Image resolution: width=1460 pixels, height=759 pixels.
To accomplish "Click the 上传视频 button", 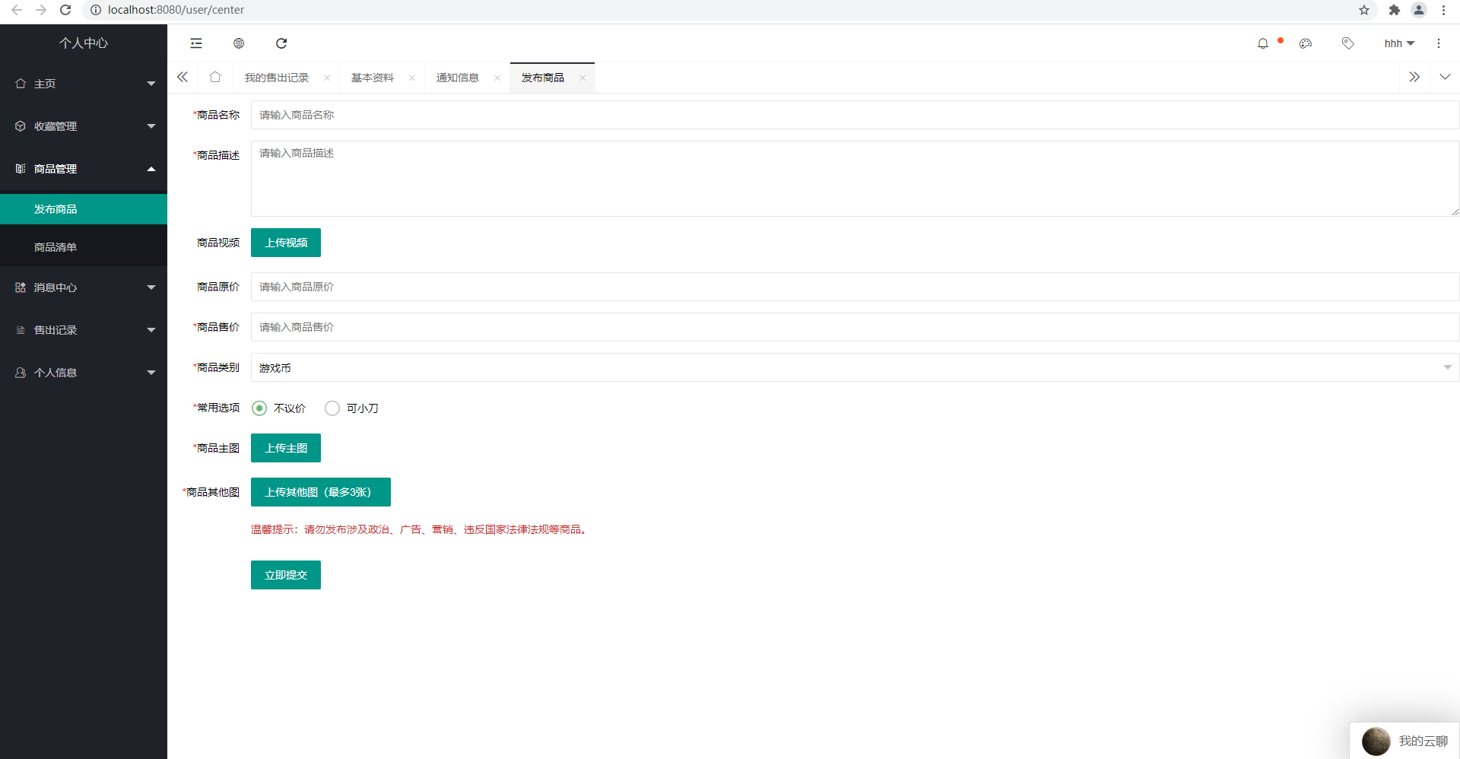I will [x=286, y=243].
